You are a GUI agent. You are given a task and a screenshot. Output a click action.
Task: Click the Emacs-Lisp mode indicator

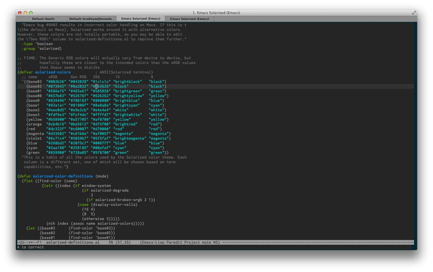pyautogui.click(x=153, y=243)
